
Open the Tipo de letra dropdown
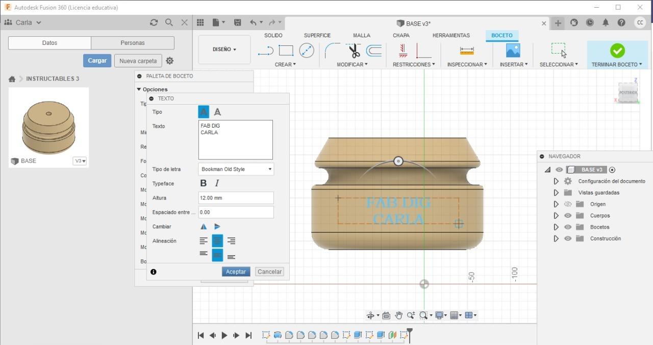[x=236, y=169]
